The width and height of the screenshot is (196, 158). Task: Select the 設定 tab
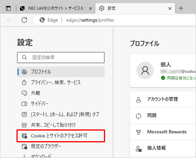coord(135,9)
